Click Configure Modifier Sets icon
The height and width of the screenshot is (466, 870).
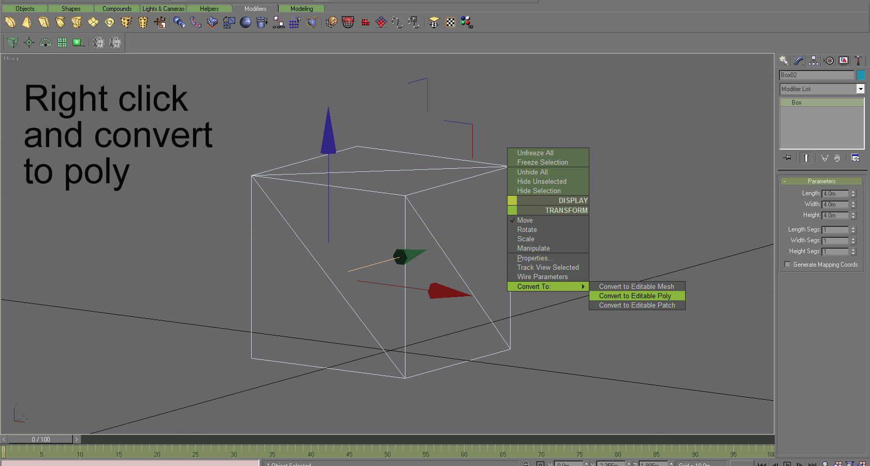855,158
